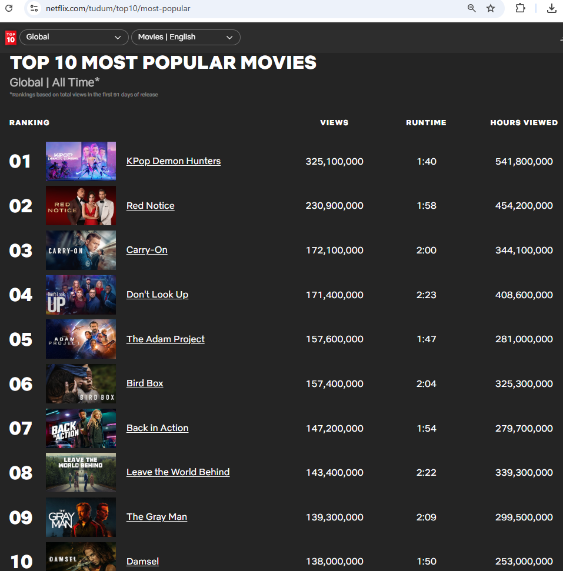Click The Gray Man poster thumbnail

click(x=81, y=517)
